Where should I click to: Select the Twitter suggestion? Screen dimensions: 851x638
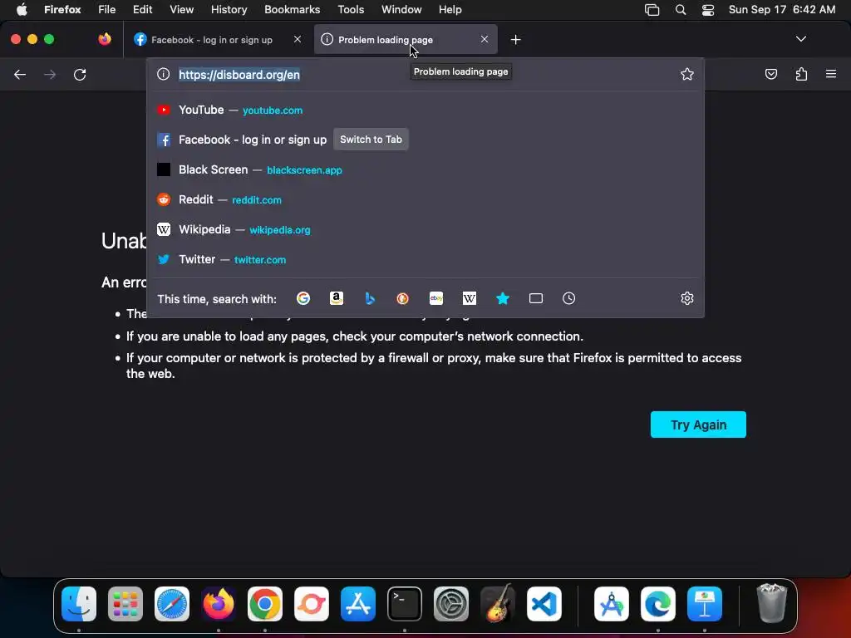point(425,259)
